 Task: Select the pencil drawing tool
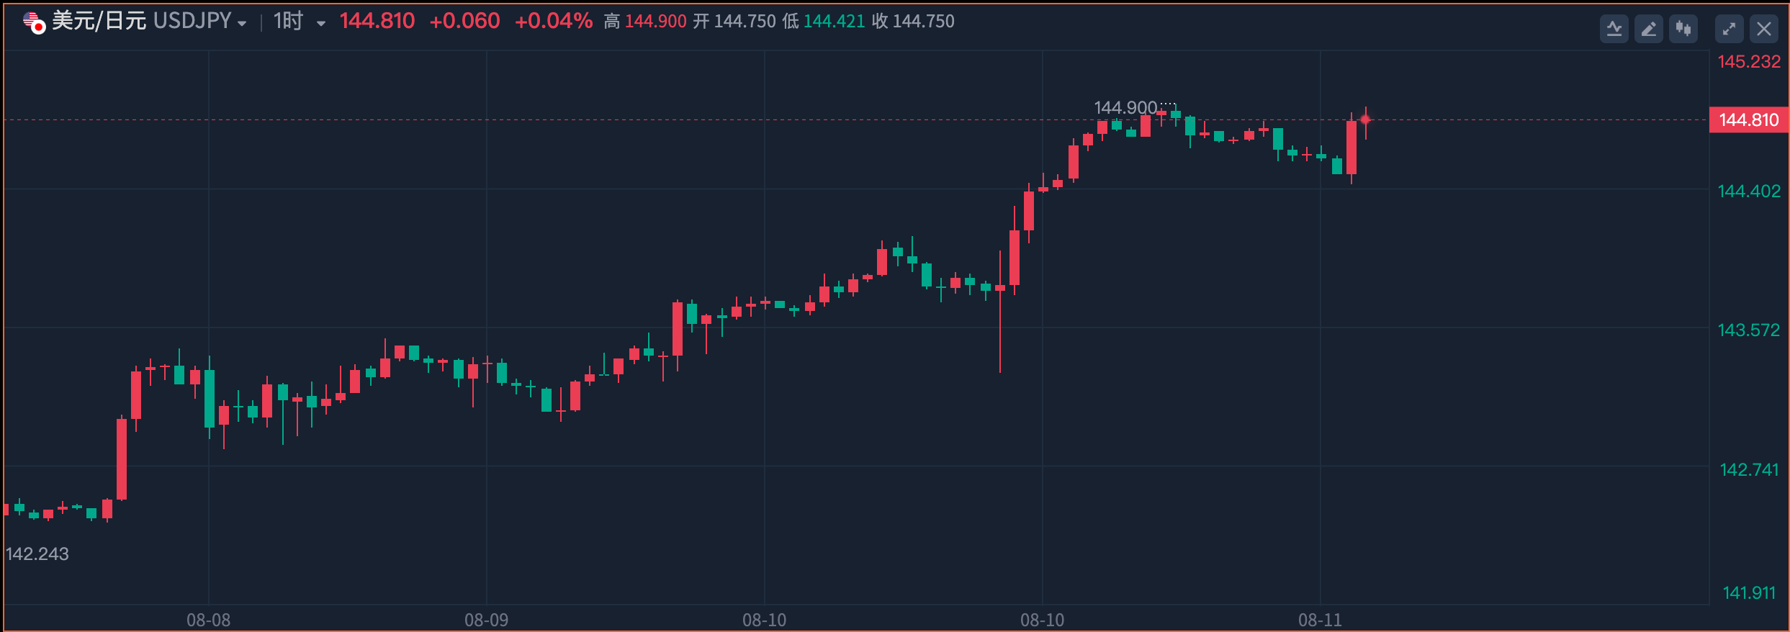coord(1648,30)
